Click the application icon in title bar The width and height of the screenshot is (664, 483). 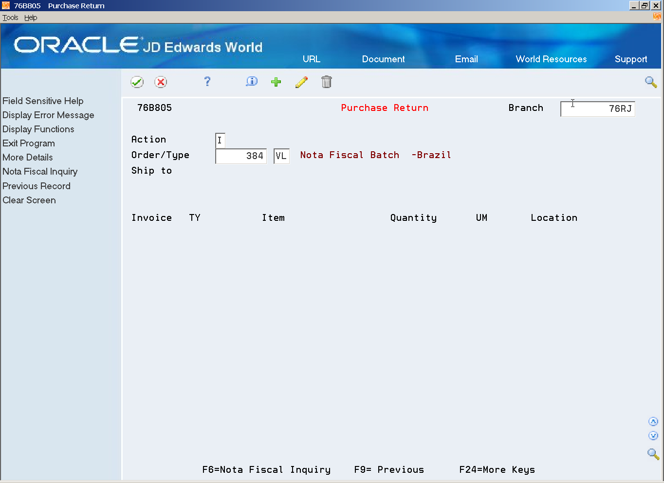[x=6, y=5]
